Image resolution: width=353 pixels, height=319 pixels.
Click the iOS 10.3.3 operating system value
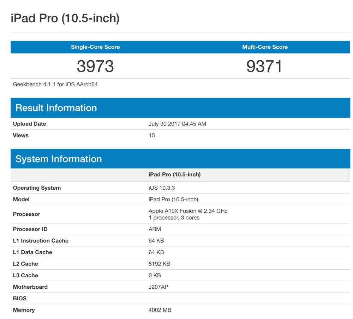162,188
